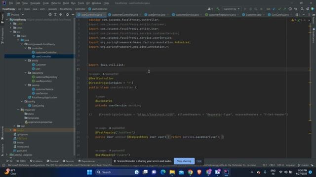Click Windows Start button
The image size is (316, 177).
click(90, 172)
